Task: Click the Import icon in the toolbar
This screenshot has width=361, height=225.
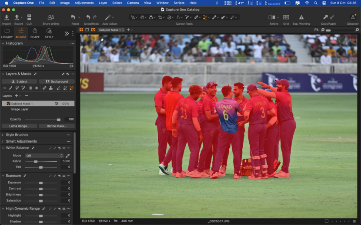Action: [x=7, y=17]
